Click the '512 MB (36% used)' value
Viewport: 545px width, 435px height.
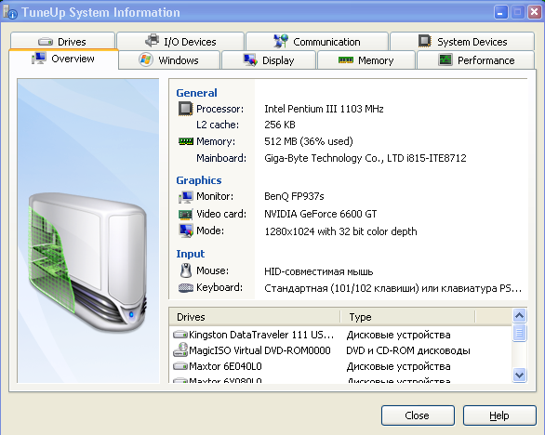pos(308,141)
